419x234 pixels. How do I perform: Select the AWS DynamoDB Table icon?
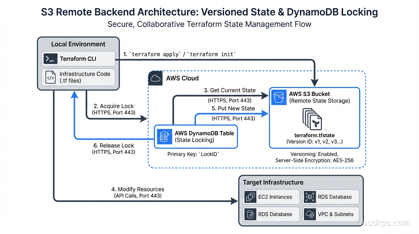click(164, 137)
